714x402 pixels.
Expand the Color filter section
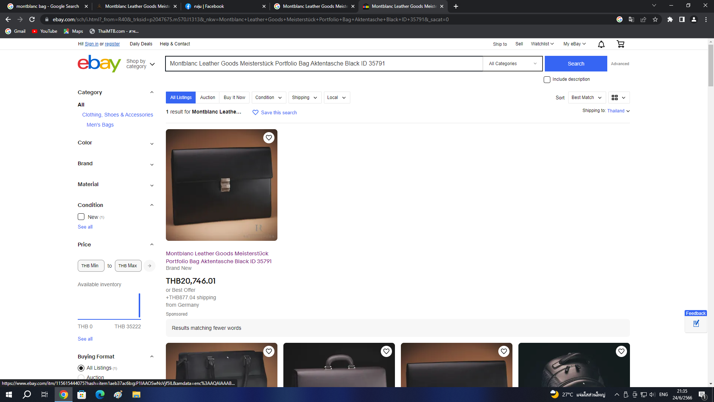coord(116,143)
